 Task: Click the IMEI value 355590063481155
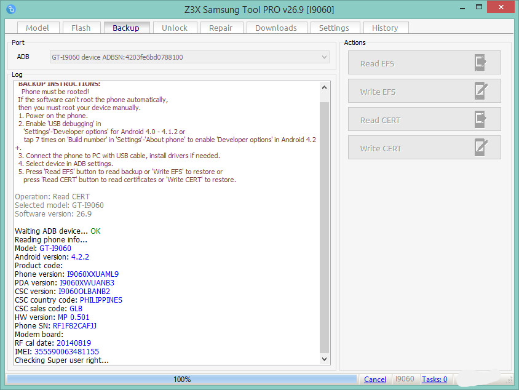point(66,352)
